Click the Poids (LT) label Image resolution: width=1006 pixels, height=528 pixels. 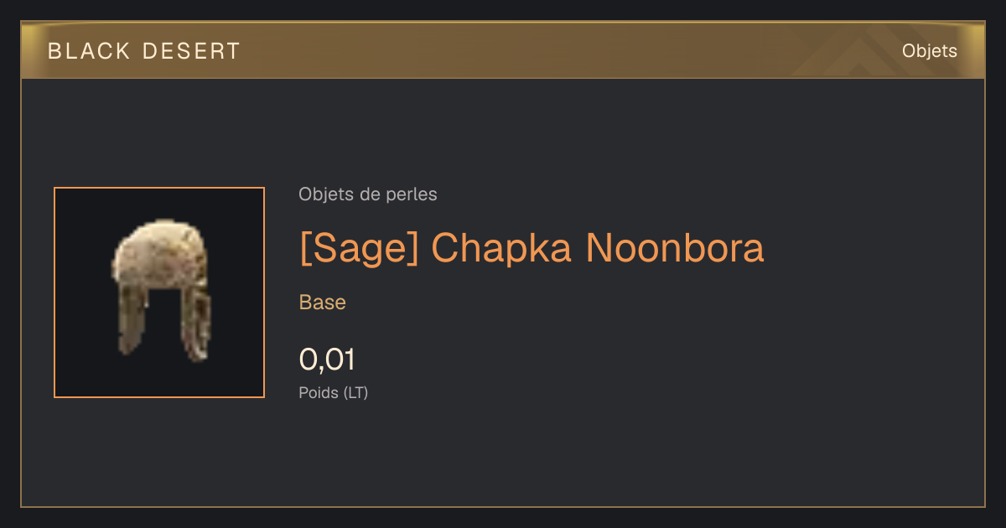(334, 392)
